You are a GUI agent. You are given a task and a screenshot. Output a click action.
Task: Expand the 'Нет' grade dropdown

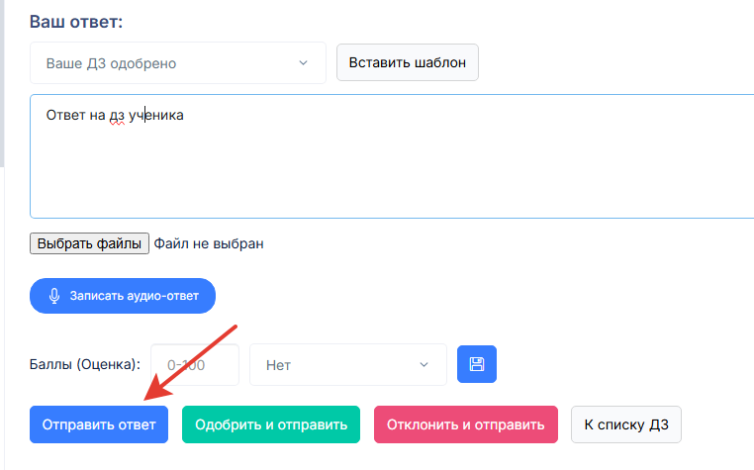click(347, 365)
